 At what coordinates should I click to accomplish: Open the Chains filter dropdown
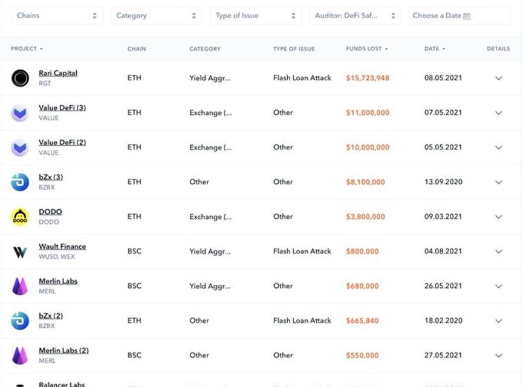[57, 16]
